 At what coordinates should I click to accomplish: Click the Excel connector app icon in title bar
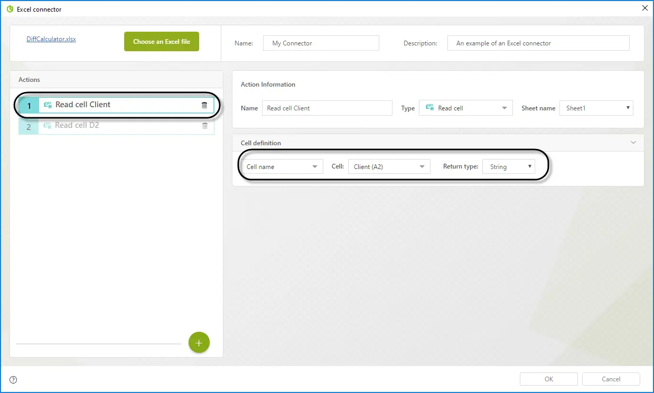(10, 9)
